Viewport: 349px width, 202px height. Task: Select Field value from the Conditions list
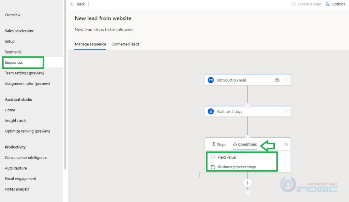coord(226,157)
